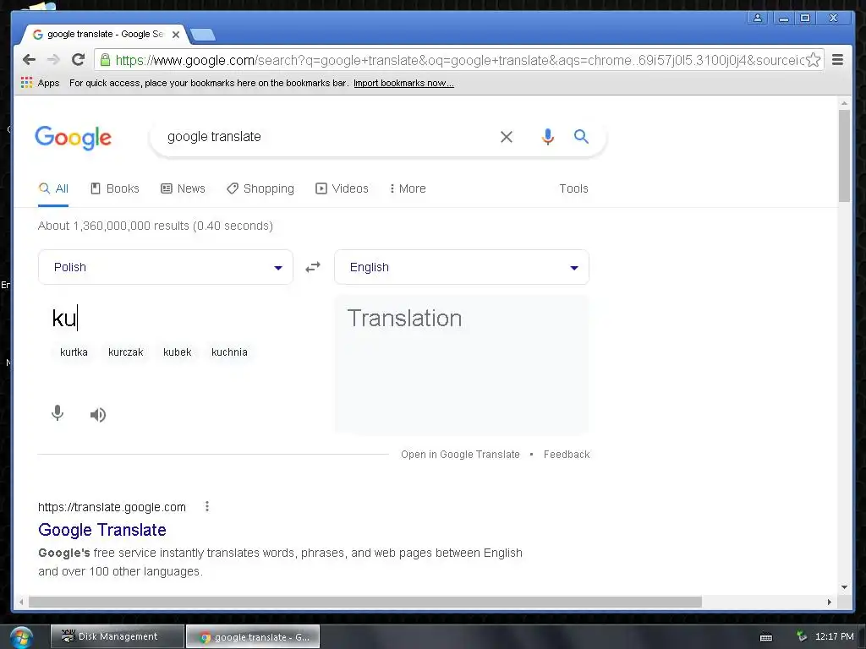Click the taskbar clock showing 12:17 PM
Screen dimensions: 866x649
coord(834,636)
